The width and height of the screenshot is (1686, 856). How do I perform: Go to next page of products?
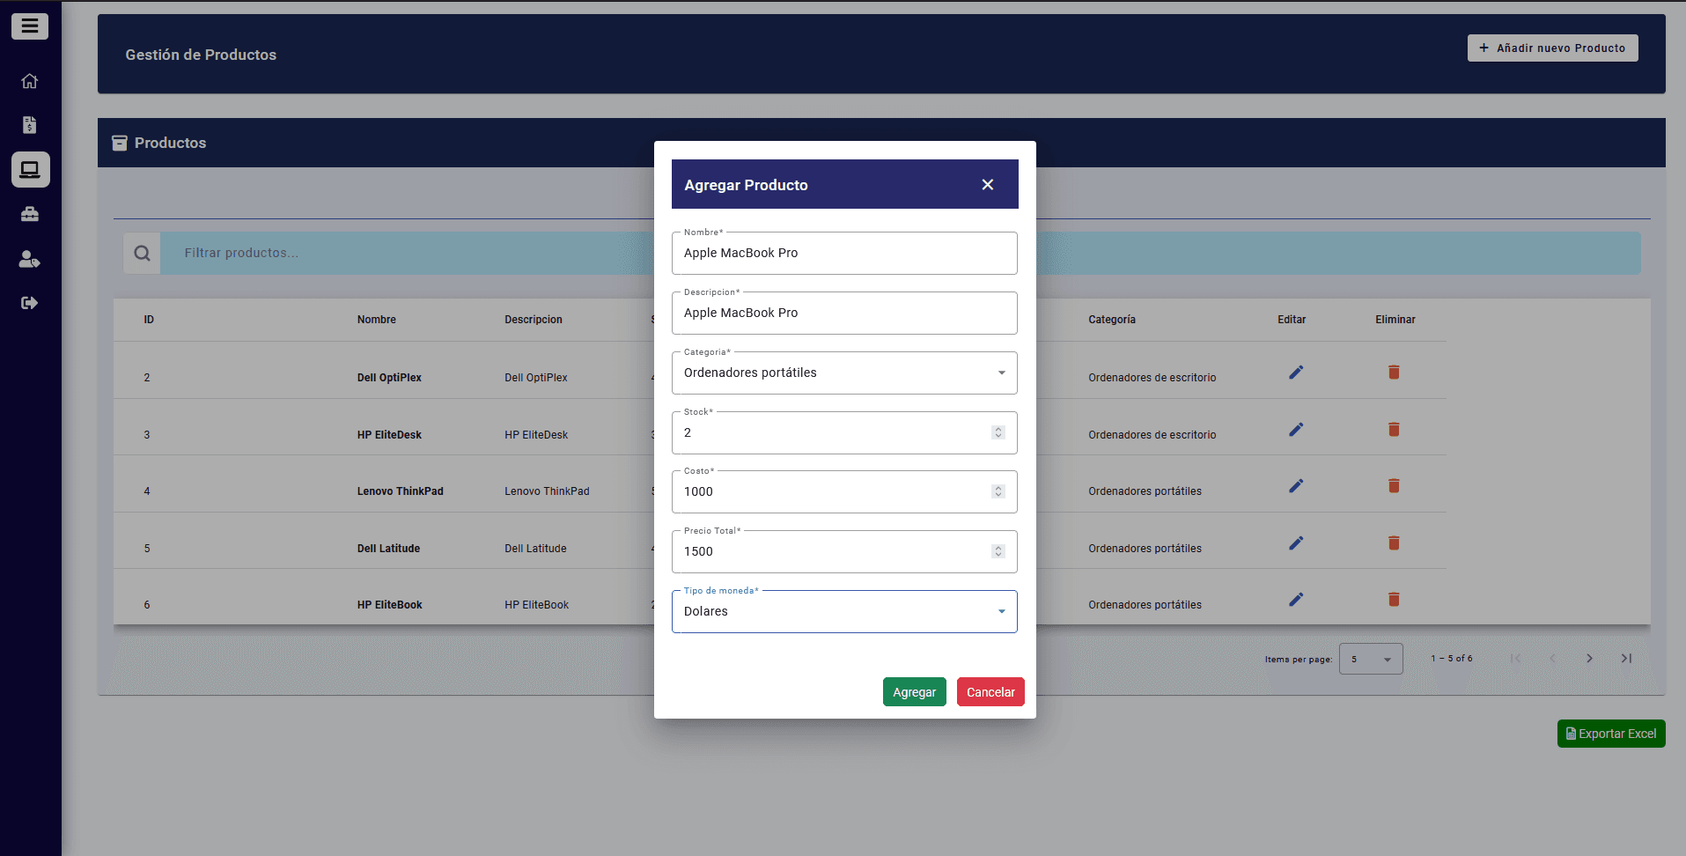pos(1589,659)
